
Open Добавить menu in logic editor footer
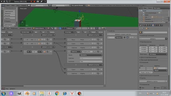click(13, 89)
